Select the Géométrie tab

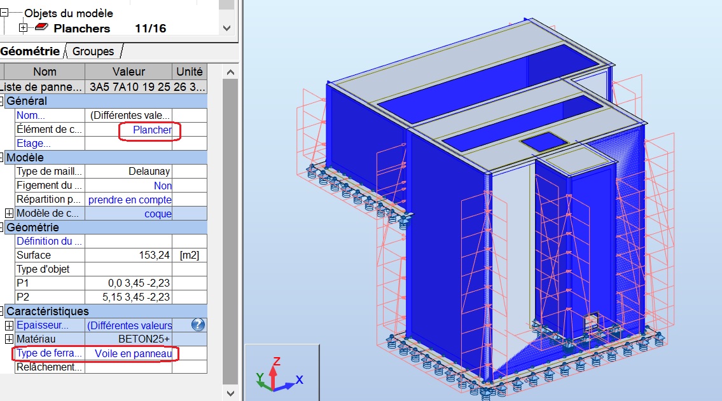tap(30, 50)
